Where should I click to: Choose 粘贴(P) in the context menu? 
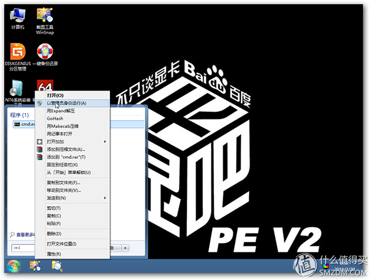[72, 223]
